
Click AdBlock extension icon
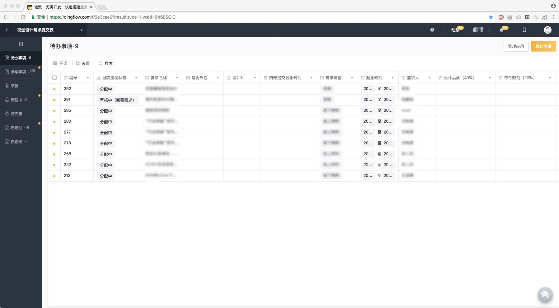501,17
